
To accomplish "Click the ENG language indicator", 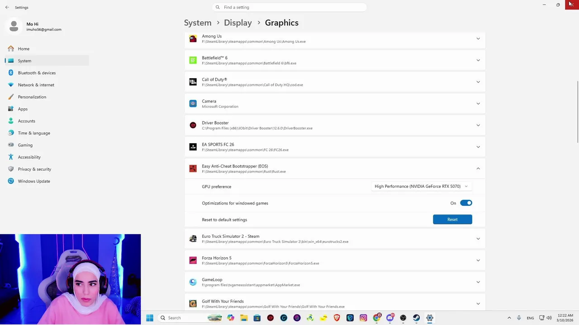I will click(x=530, y=318).
